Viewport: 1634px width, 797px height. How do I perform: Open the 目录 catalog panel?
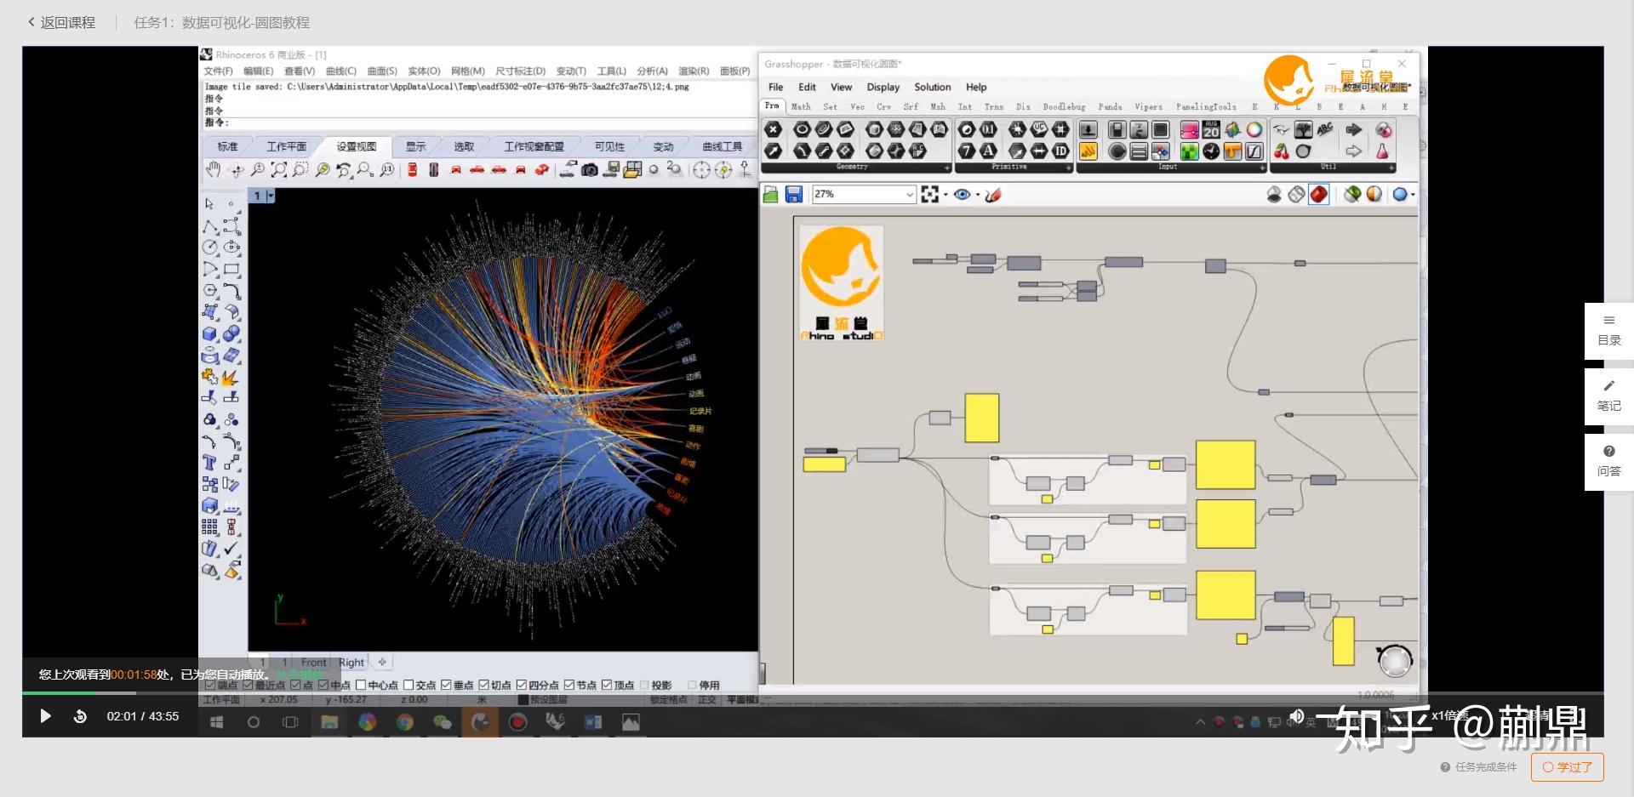tap(1609, 331)
